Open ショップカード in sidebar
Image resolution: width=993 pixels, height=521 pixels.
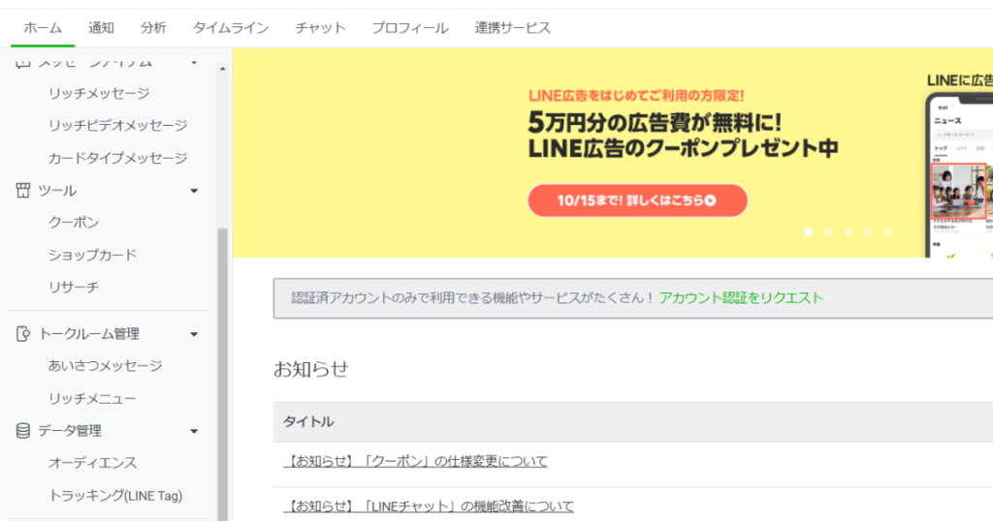(92, 255)
